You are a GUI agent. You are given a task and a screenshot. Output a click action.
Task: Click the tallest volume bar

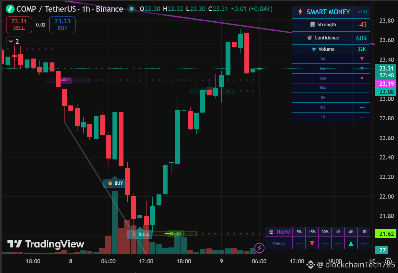pos(115,223)
